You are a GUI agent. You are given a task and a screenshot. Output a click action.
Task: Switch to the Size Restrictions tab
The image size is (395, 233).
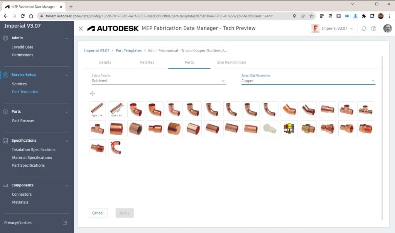click(x=231, y=62)
